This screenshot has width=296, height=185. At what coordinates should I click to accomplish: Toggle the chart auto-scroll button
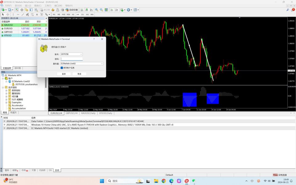(112, 10)
